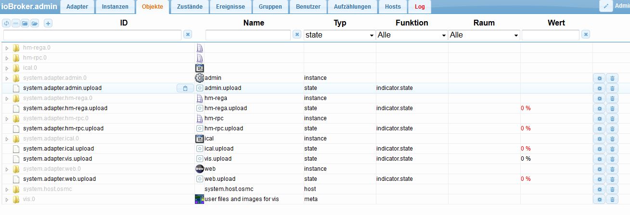Image resolution: width=630 pixels, height=215 pixels.
Task: Click the black 0 % value of vis.upload
Action: pyautogui.click(x=526, y=159)
